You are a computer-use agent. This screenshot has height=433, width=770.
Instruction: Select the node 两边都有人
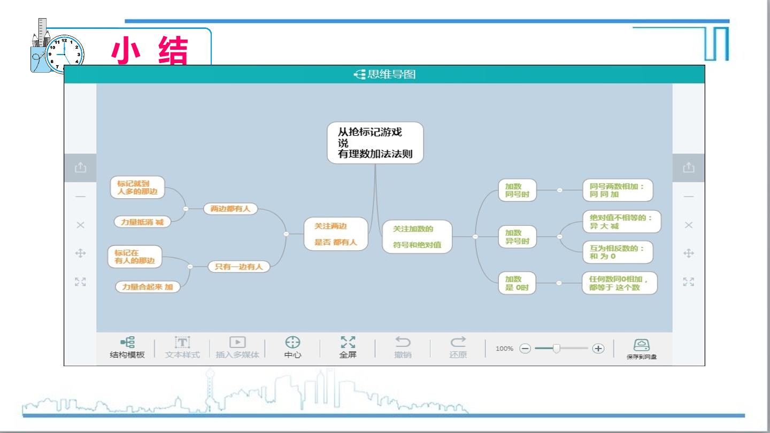(230, 208)
